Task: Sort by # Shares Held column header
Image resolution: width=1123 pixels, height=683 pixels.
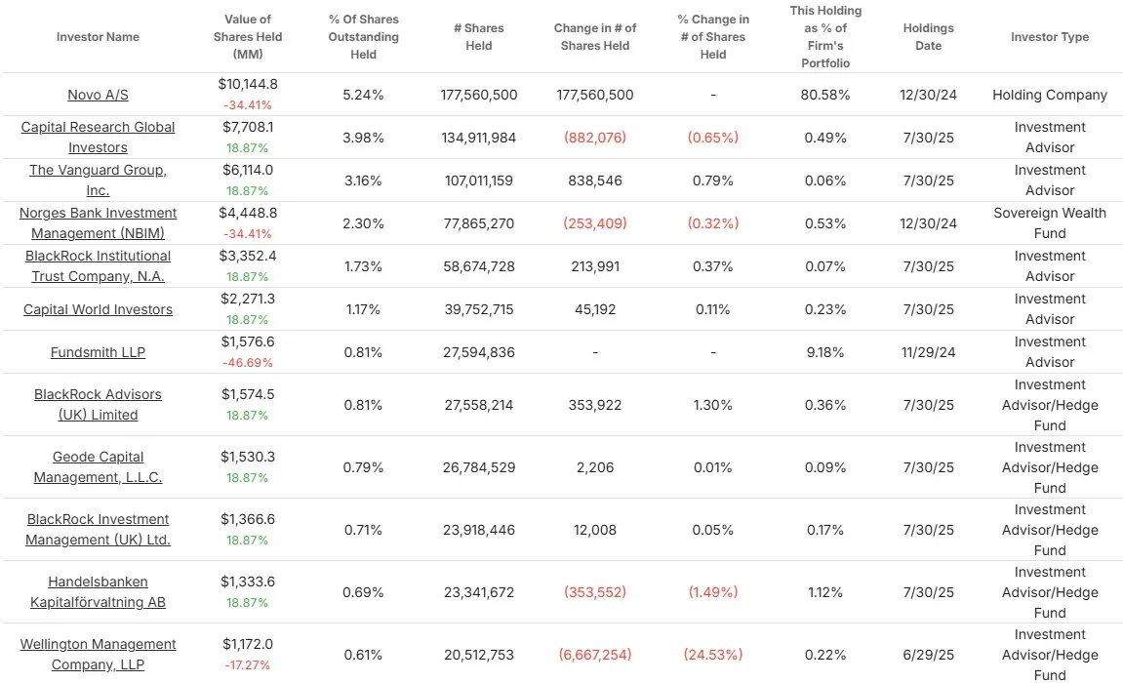Action: (478, 36)
